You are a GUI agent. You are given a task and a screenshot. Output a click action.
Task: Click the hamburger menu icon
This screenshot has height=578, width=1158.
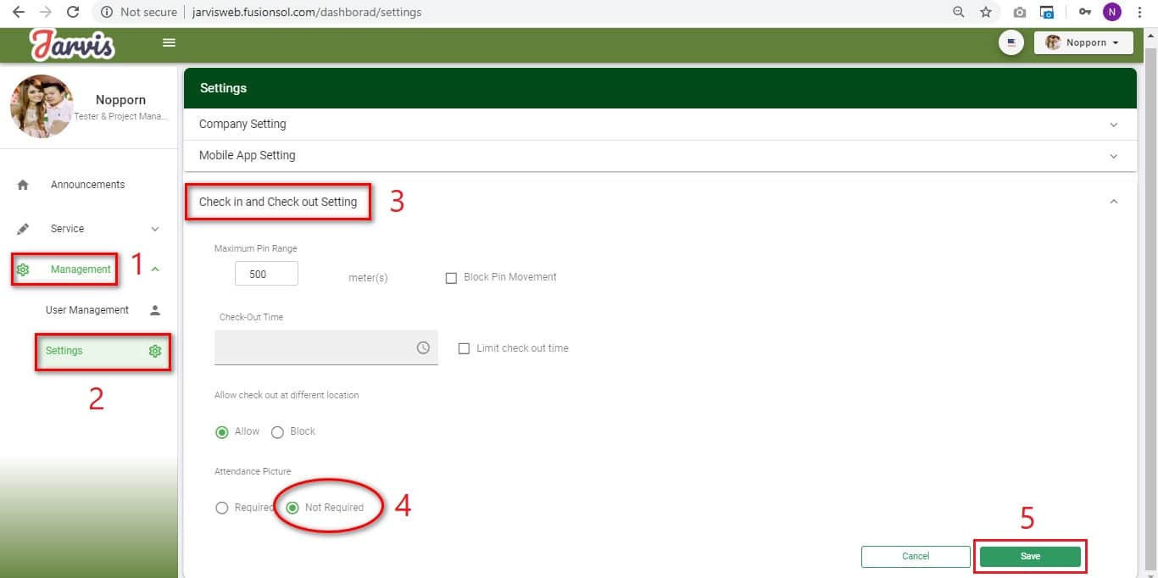point(169,42)
